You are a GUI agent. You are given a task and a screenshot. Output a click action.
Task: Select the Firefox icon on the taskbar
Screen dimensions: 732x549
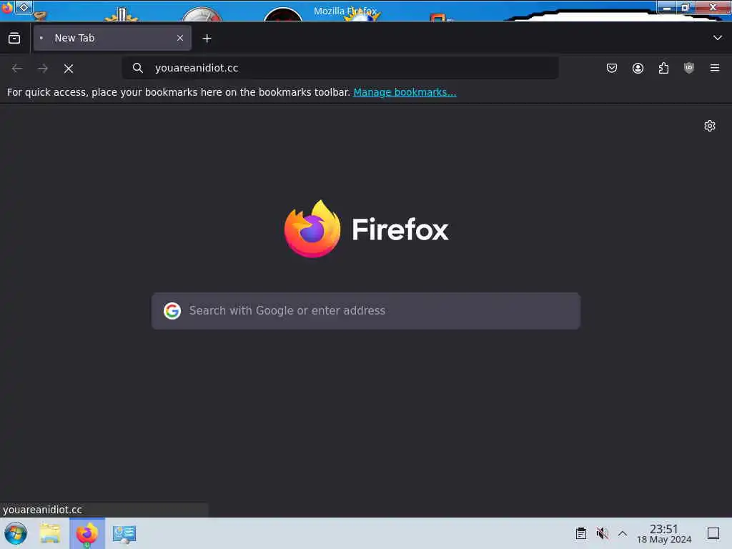pyautogui.click(x=87, y=533)
